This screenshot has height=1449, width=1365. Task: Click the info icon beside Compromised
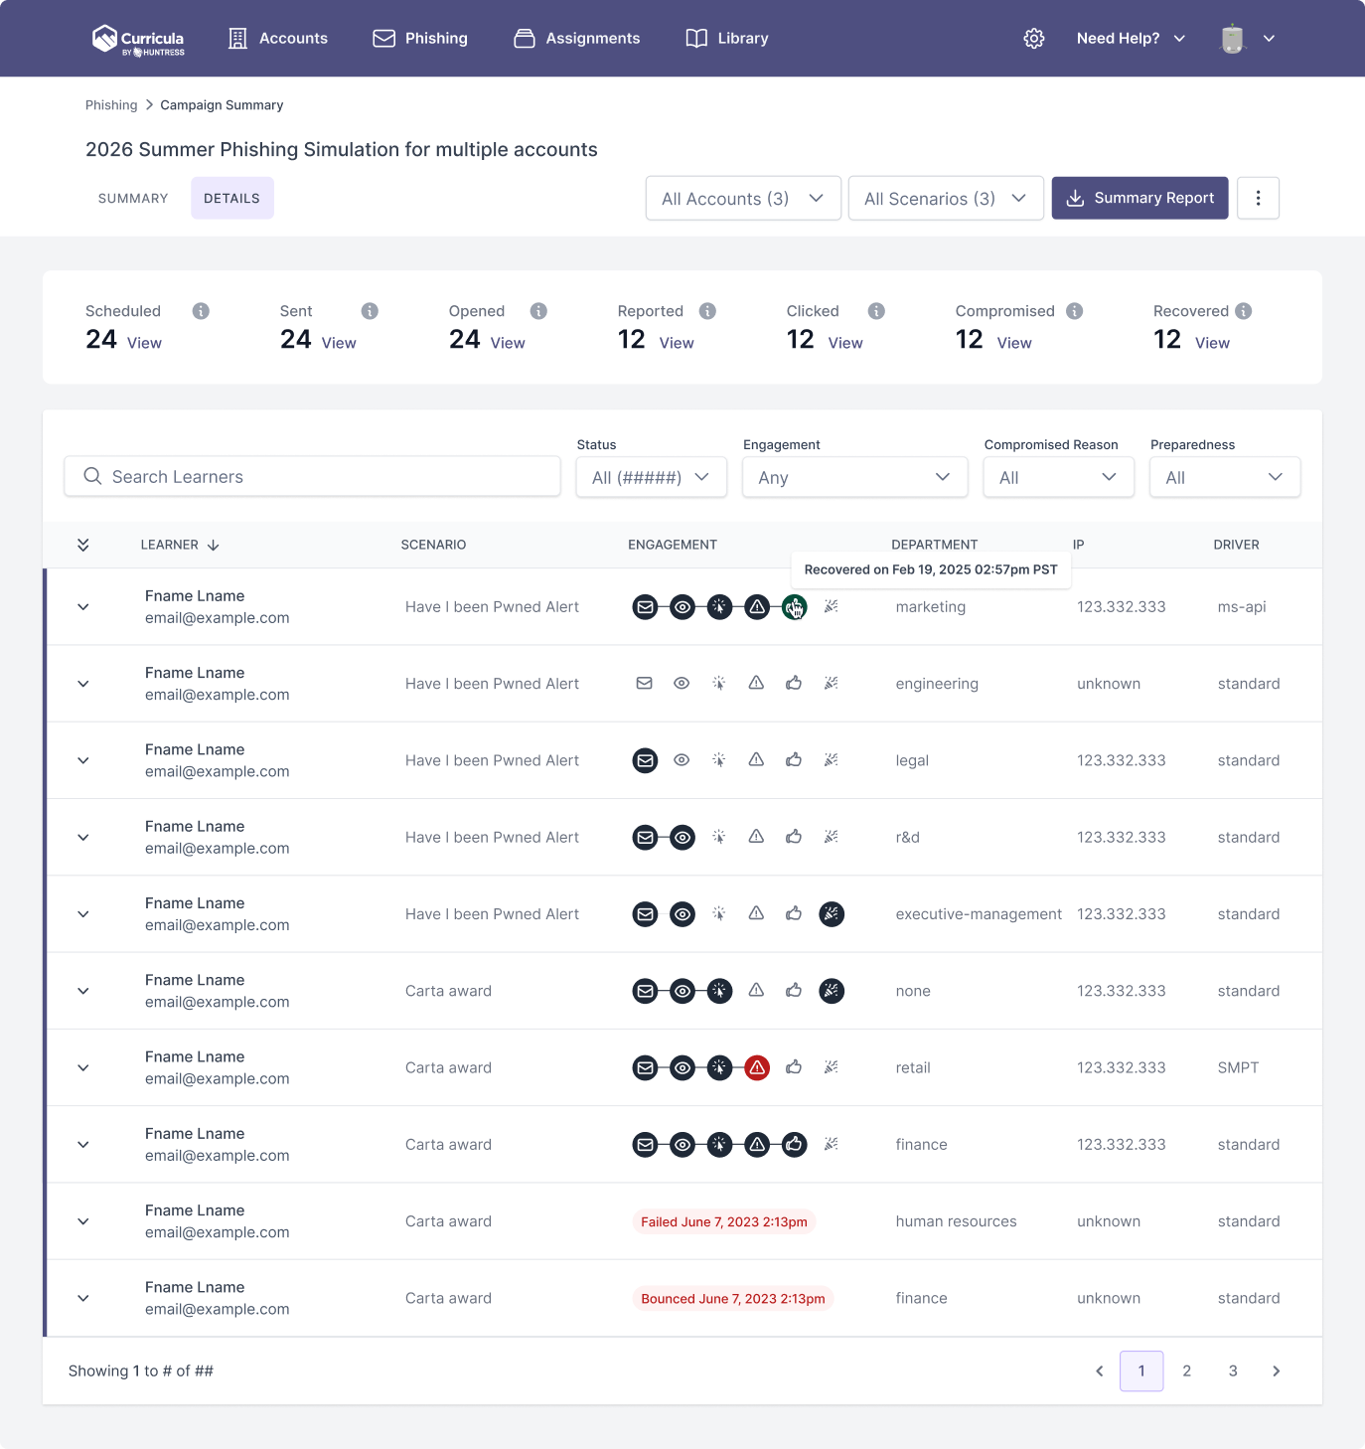coord(1074,311)
